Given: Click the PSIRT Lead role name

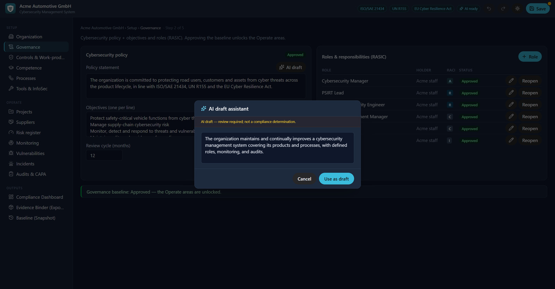Looking at the screenshot, I should (333, 93).
